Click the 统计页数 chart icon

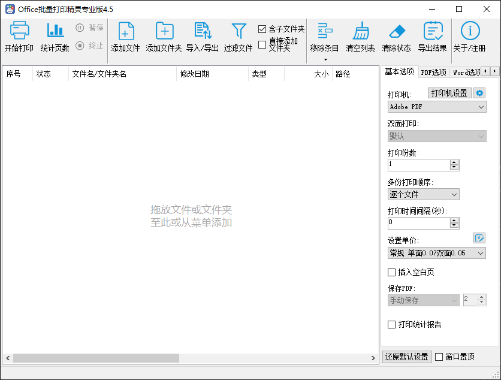(55, 31)
